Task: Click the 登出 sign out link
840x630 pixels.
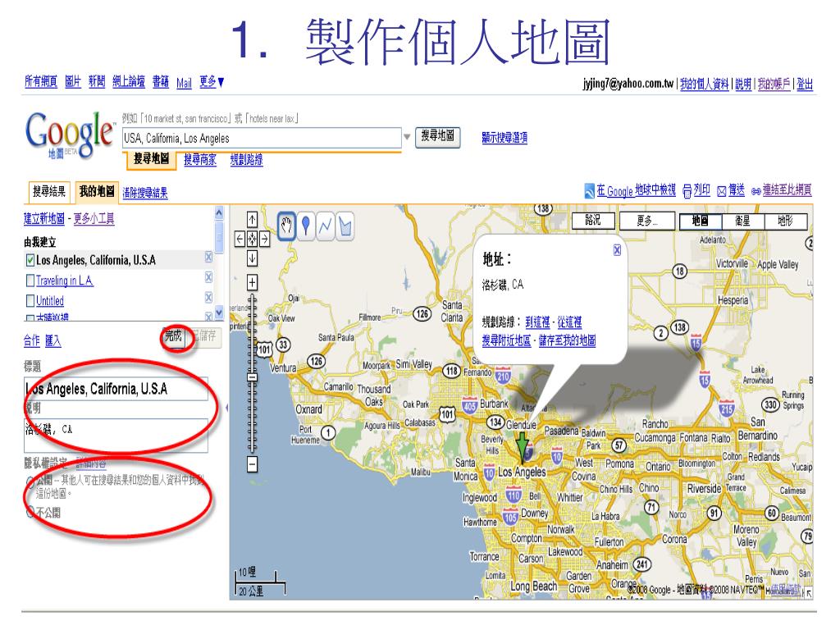Action: pyautogui.click(x=805, y=84)
